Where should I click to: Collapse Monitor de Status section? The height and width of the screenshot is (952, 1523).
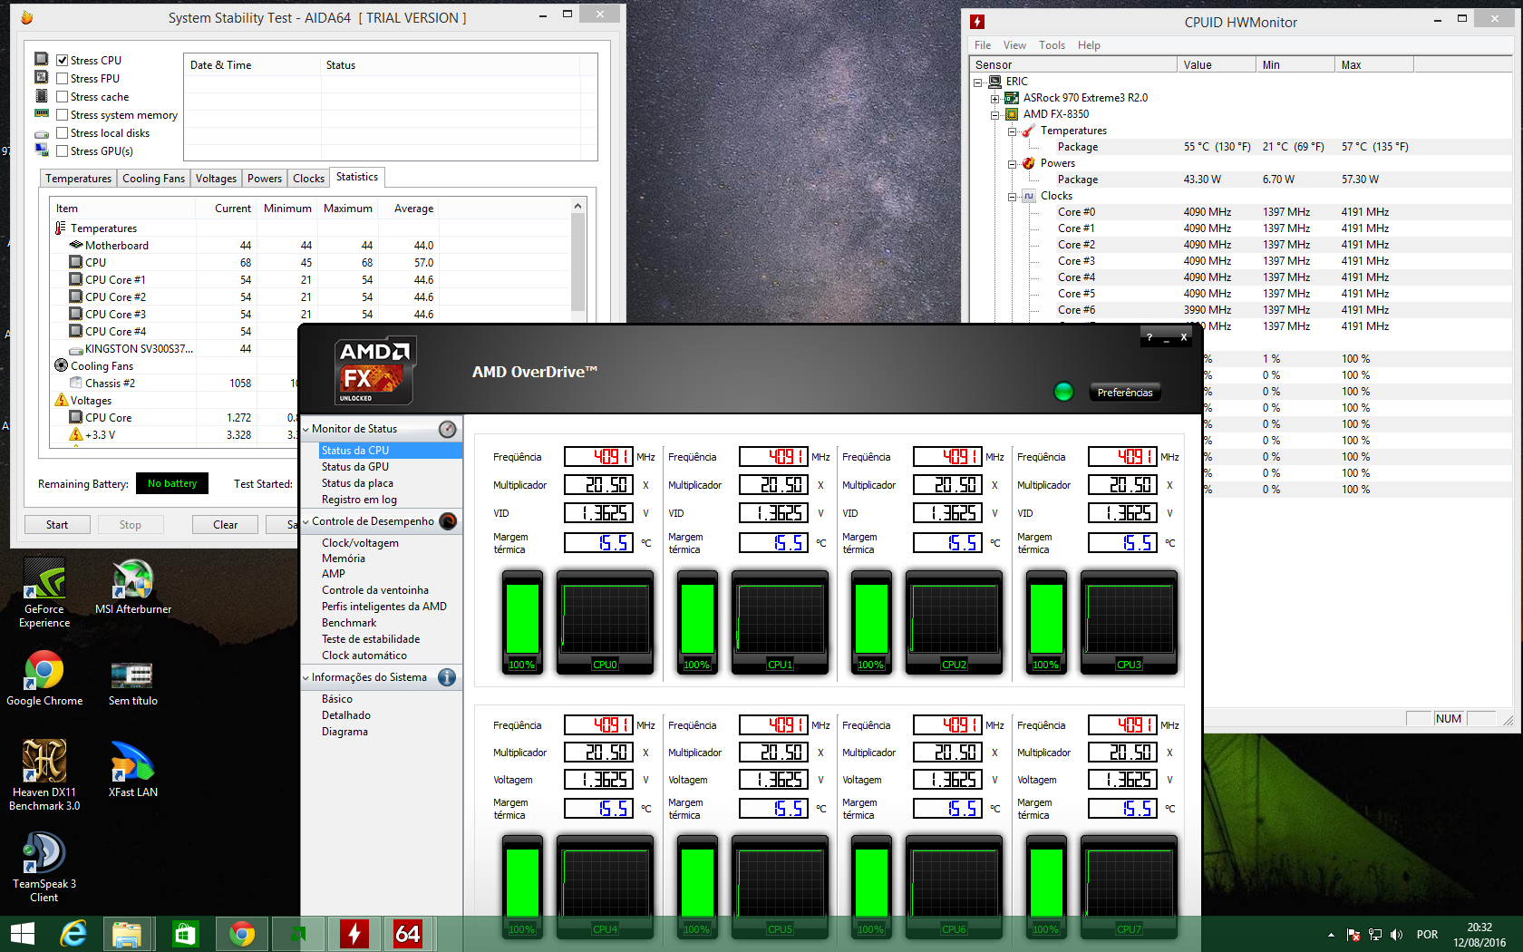tap(306, 429)
